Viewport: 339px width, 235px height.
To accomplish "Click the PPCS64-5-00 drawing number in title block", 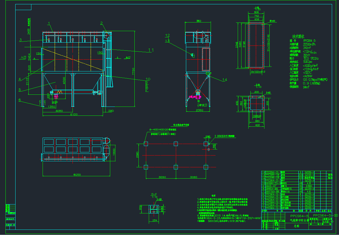I will point(325,215).
